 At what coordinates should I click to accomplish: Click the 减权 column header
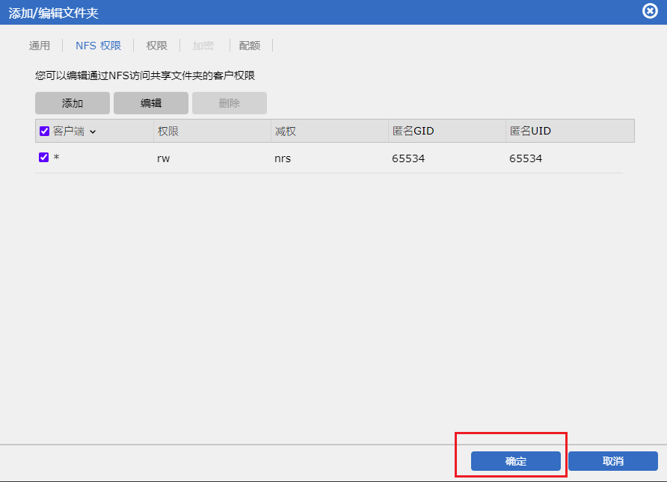(x=286, y=132)
